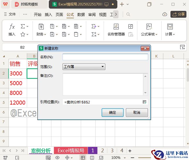Switch to the 数据 ribbon tab
Viewport: 189px width, 160px height.
pyautogui.click(x=81, y=15)
